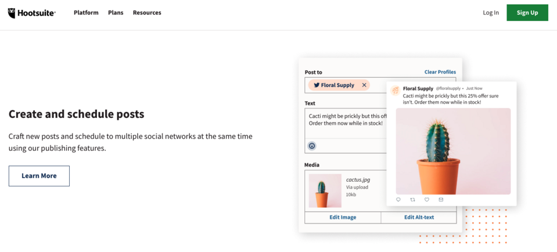Open the Resources menu
557x252 pixels.
[x=147, y=13]
